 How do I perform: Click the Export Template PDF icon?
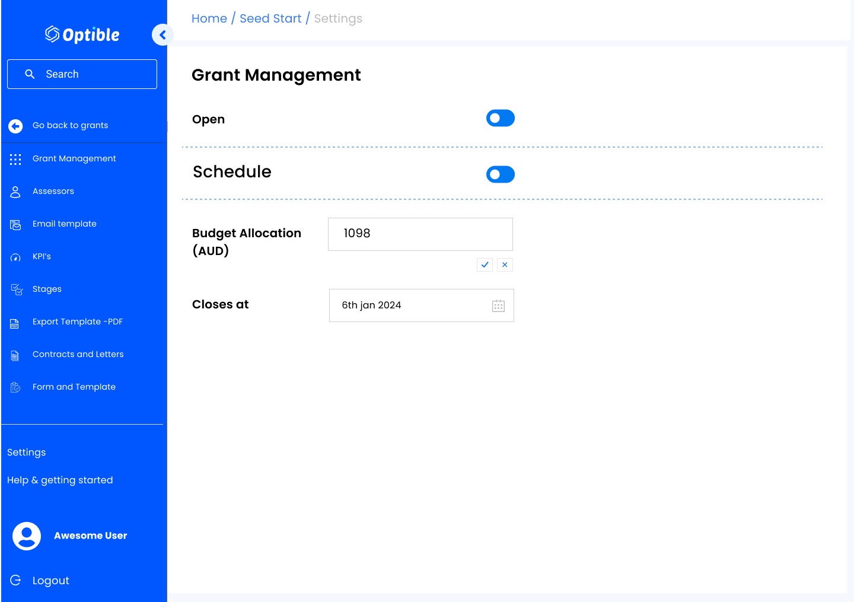tap(15, 323)
